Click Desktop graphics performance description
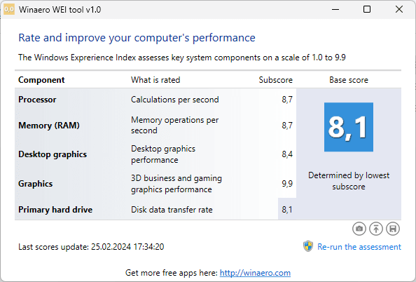Image resolution: width=416 pixels, height=282 pixels. coord(163,154)
